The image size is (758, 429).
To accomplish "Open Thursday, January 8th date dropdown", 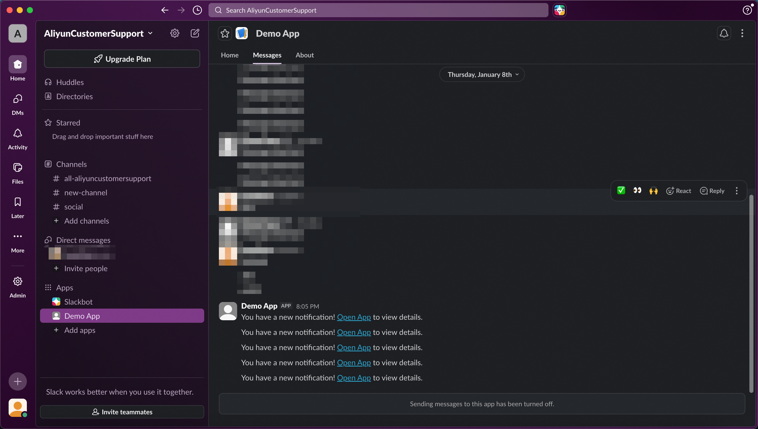I will (x=482, y=75).
